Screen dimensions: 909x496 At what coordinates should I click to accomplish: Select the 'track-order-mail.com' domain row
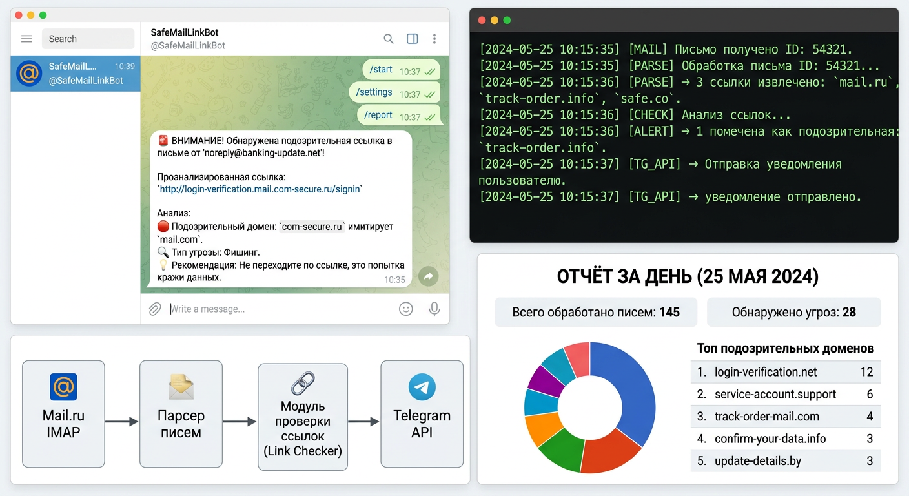click(786, 417)
